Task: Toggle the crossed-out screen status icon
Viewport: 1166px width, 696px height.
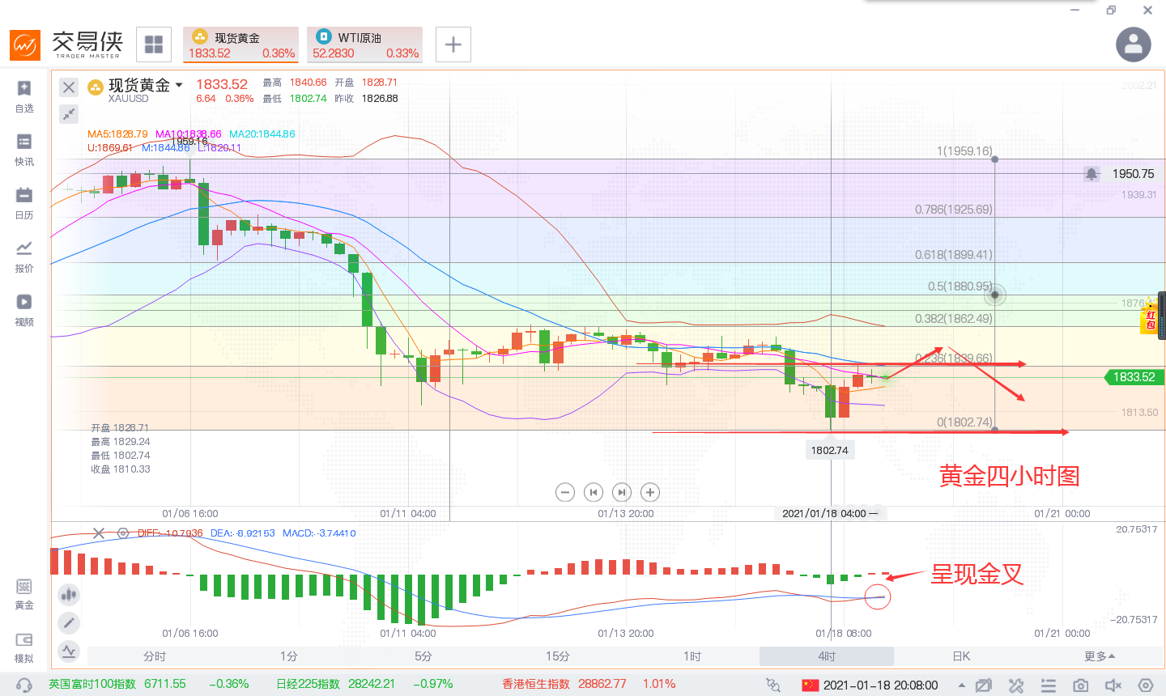Action: pos(984,685)
